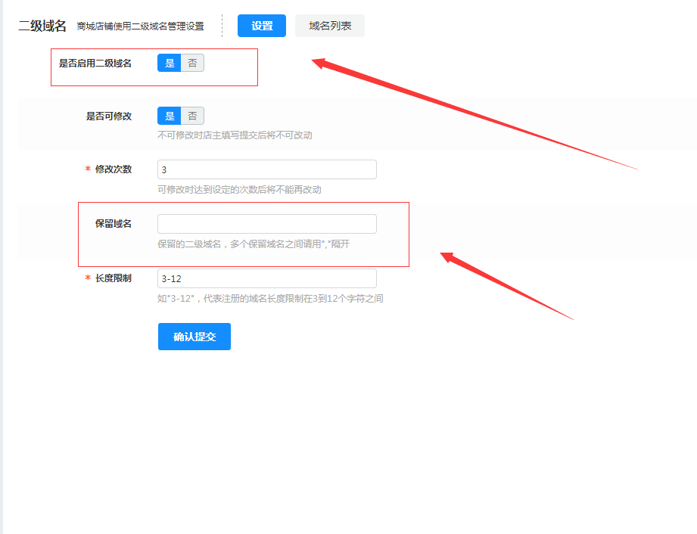Enable 二级域名 by selecting 是

point(170,64)
